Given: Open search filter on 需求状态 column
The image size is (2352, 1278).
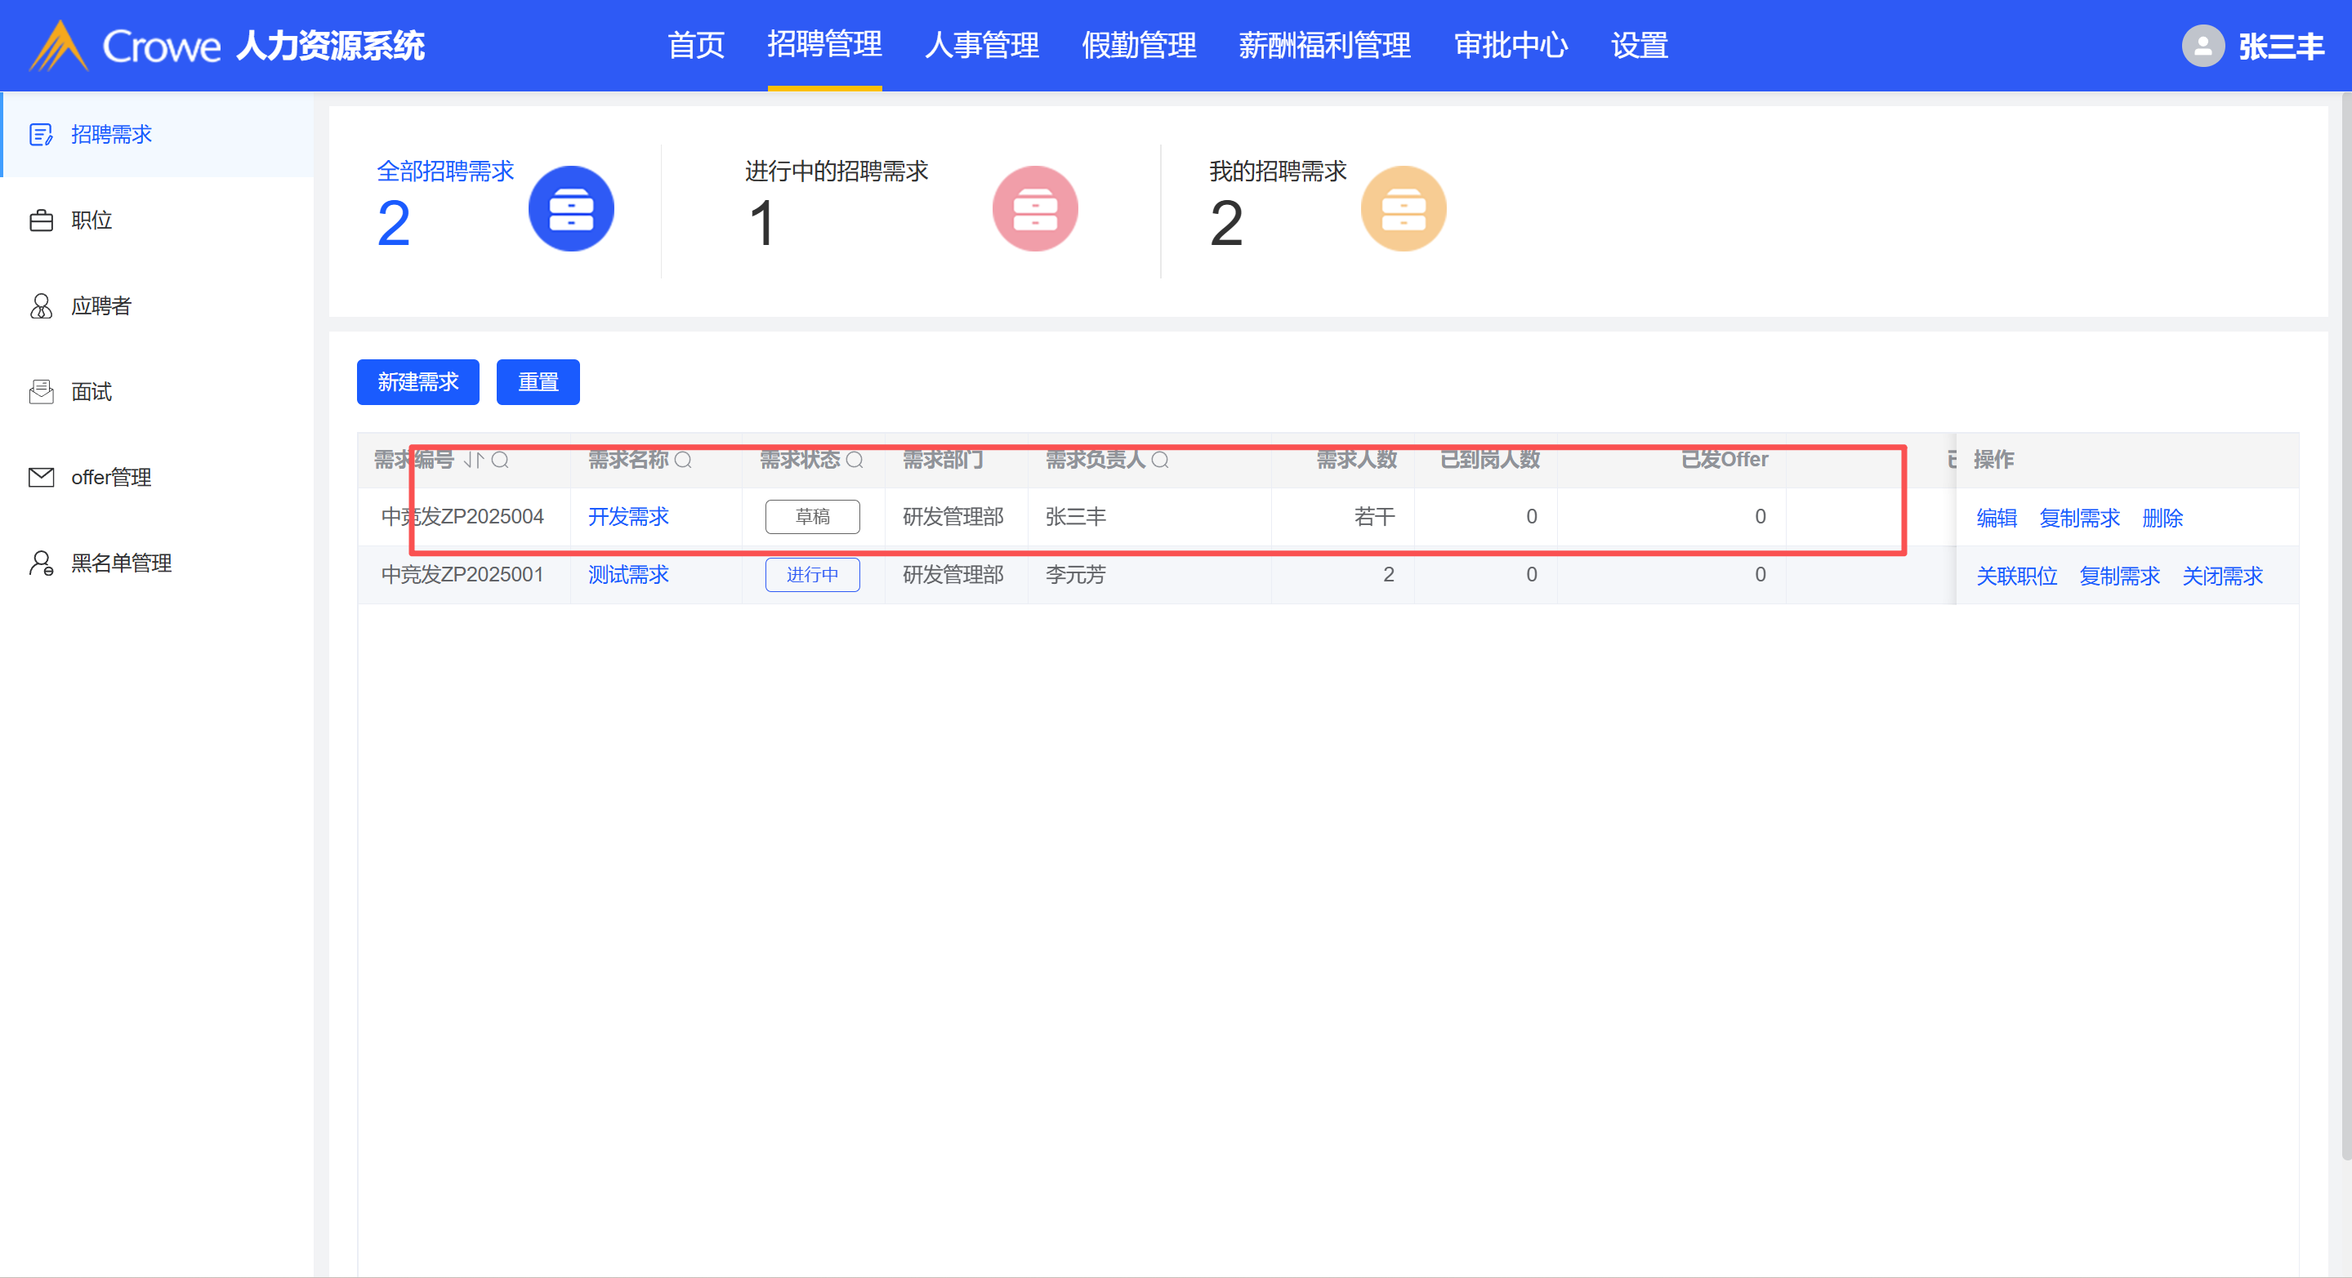Looking at the screenshot, I should (855, 460).
